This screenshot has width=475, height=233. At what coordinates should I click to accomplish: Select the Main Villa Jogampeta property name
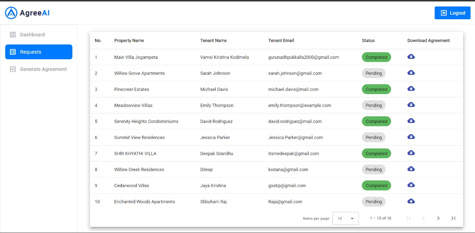(136, 57)
